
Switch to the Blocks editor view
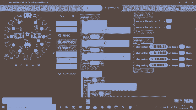point(92,8)
